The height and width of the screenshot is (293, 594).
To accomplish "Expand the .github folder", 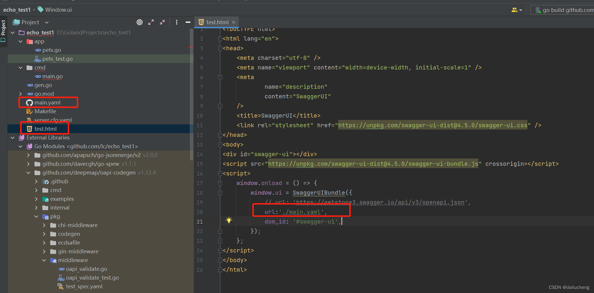I will click(x=36, y=182).
